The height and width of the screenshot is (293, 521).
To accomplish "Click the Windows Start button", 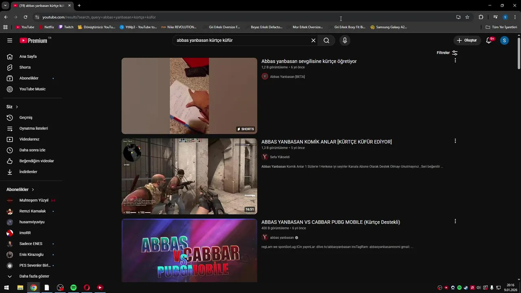I will click(7, 287).
